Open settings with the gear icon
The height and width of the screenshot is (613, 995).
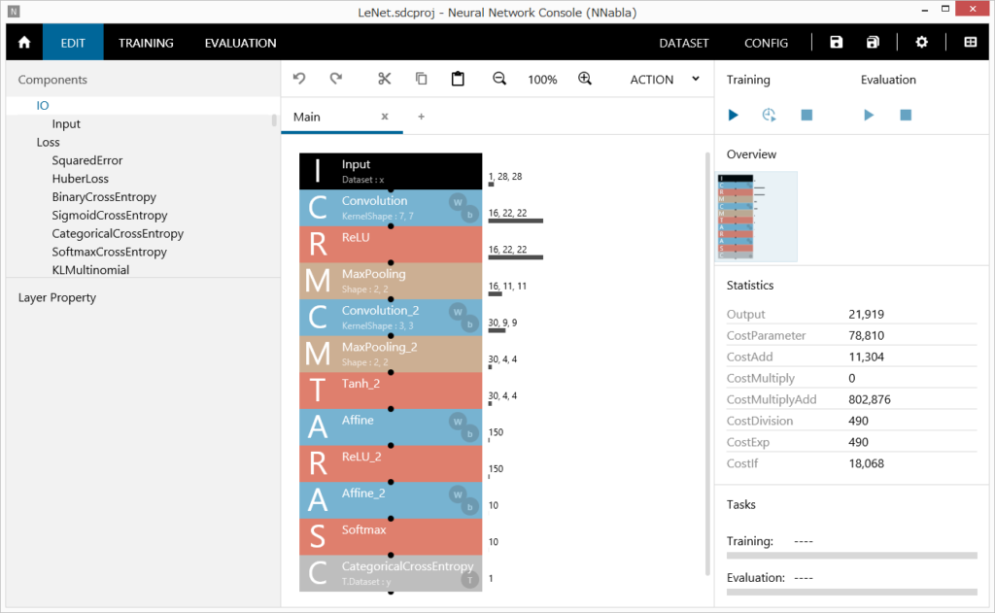click(x=922, y=43)
